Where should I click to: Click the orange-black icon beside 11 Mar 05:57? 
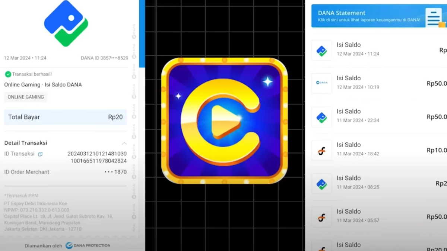pyautogui.click(x=321, y=217)
